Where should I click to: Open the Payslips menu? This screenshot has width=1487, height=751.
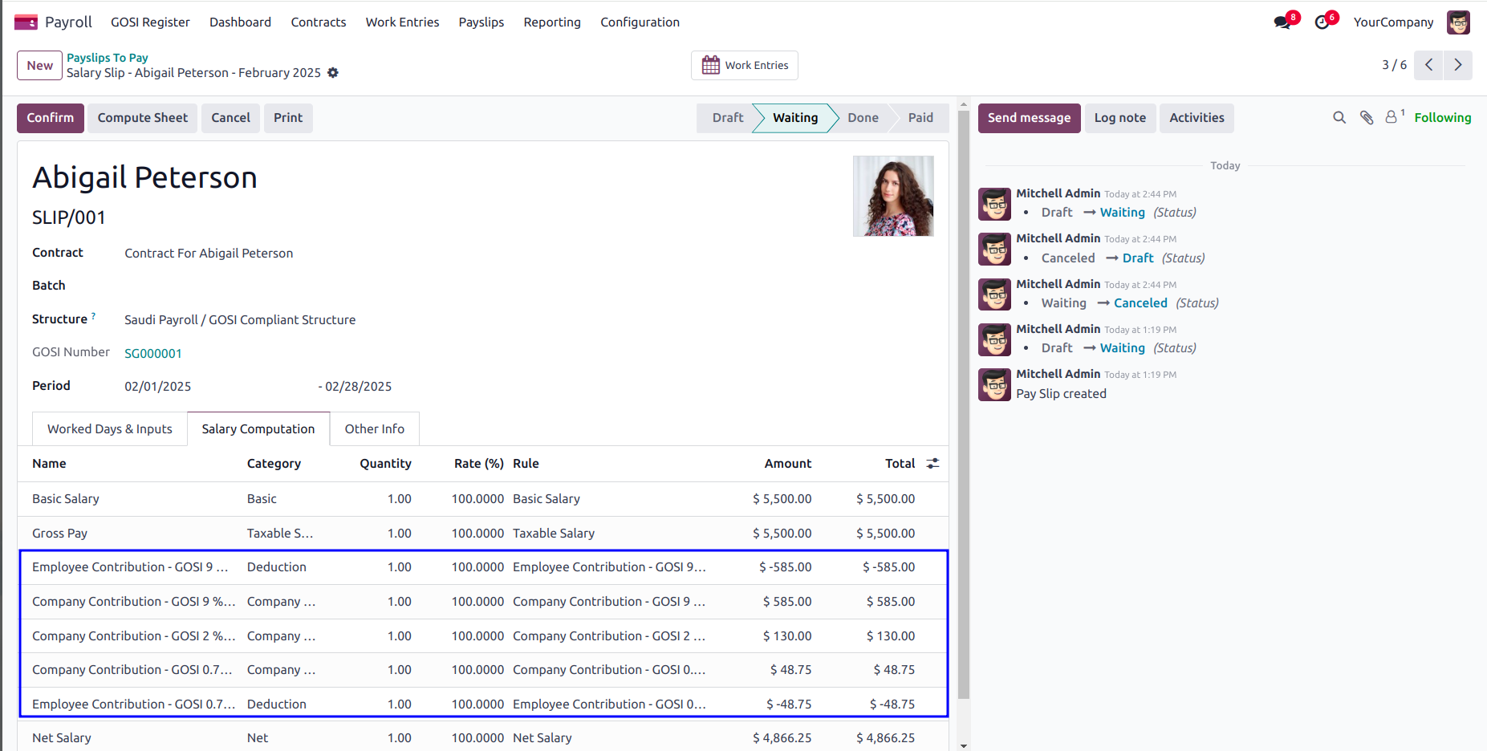tap(481, 22)
